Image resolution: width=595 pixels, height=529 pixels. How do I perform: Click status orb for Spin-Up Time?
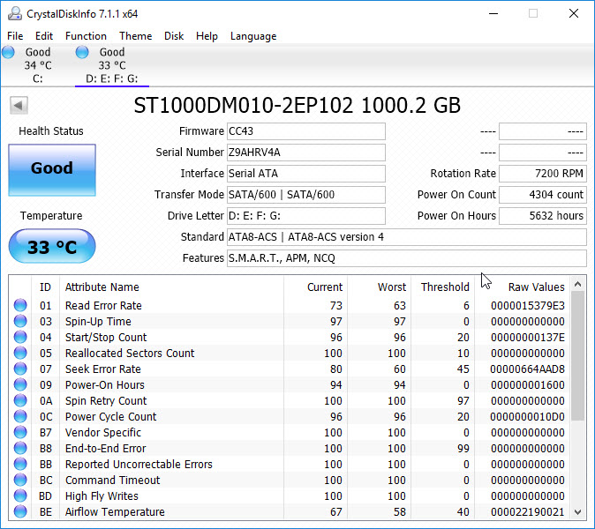tap(20, 321)
